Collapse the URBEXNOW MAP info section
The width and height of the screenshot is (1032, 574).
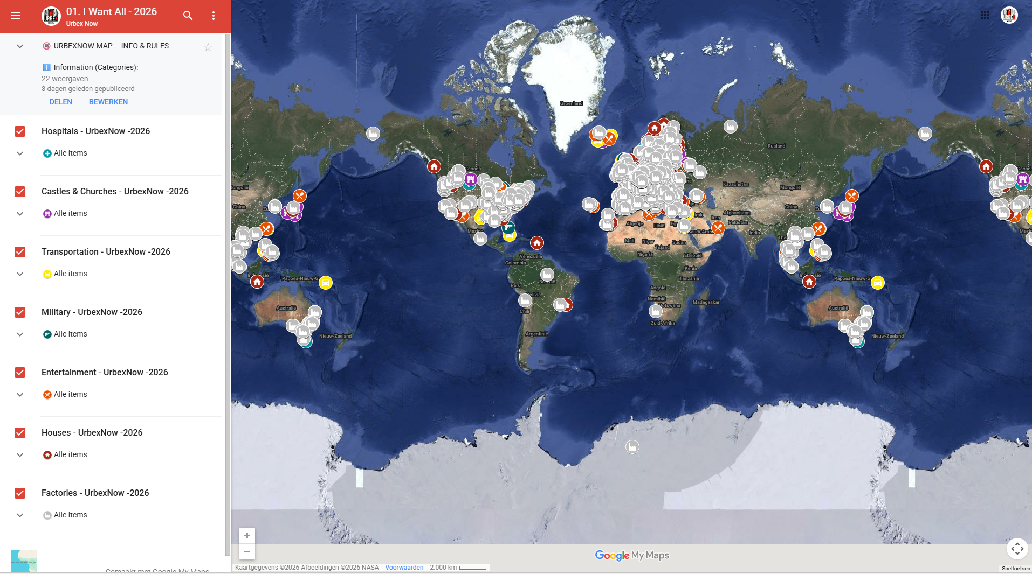tap(20, 46)
